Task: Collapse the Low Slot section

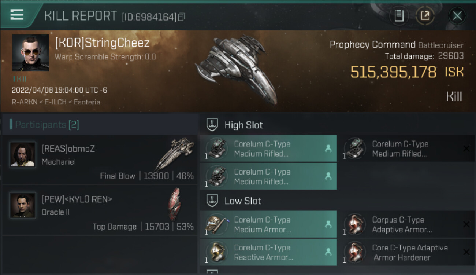Action: 213,201
